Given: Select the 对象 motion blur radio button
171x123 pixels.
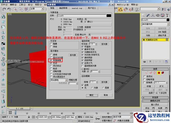Looking at the screenshot, I should click(x=92, y=88).
